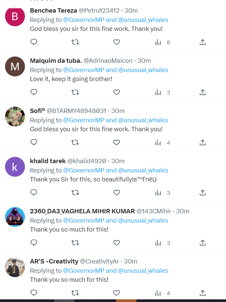Reply to Sofi's tweet
The height and width of the screenshot is (302, 226).
tap(34, 143)
